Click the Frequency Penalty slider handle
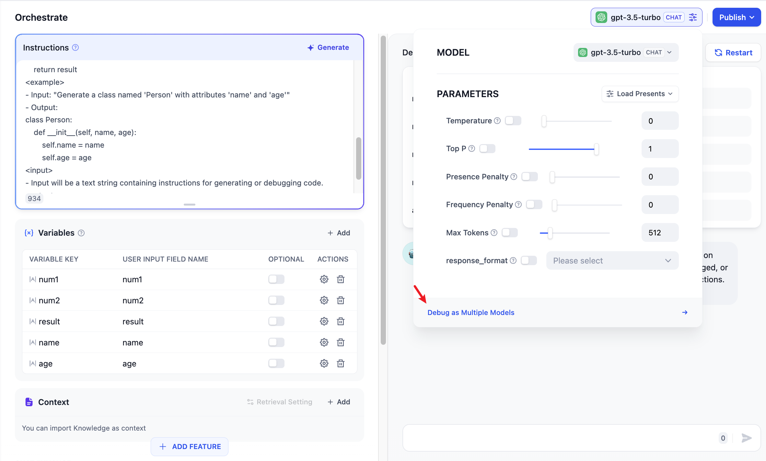 pyautogui.click(x=554, y=205)
